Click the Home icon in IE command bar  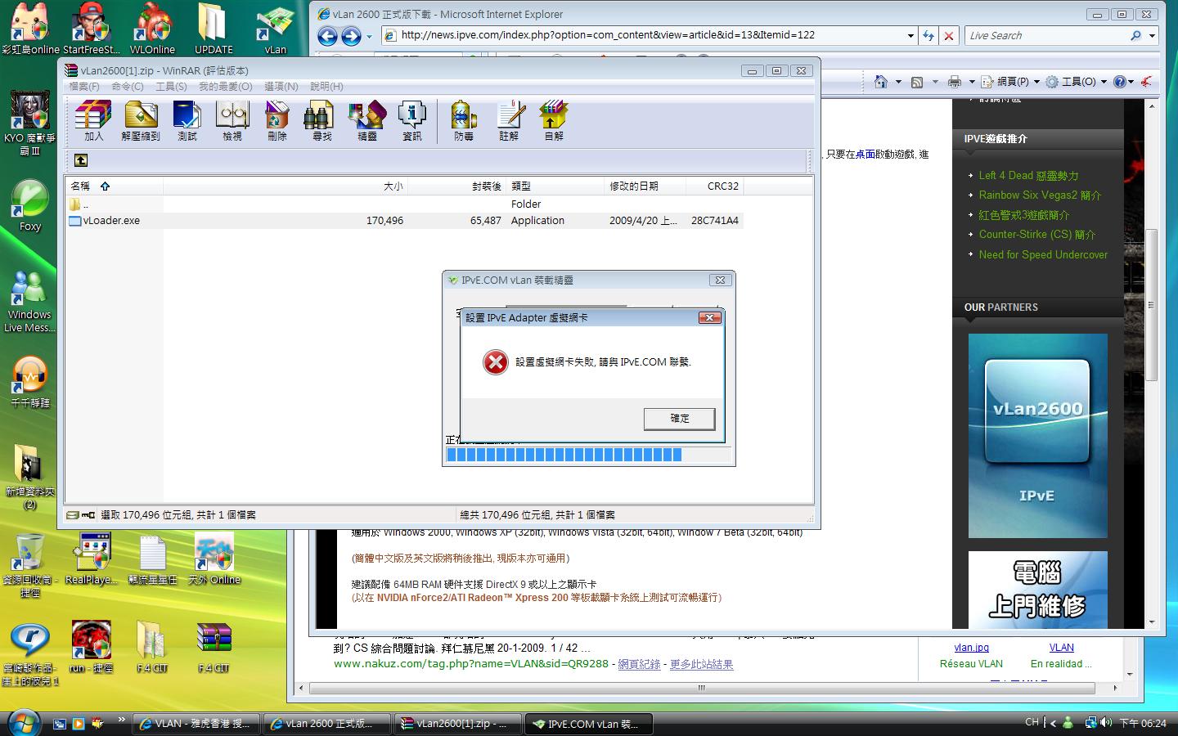click(x=881, y=82)
